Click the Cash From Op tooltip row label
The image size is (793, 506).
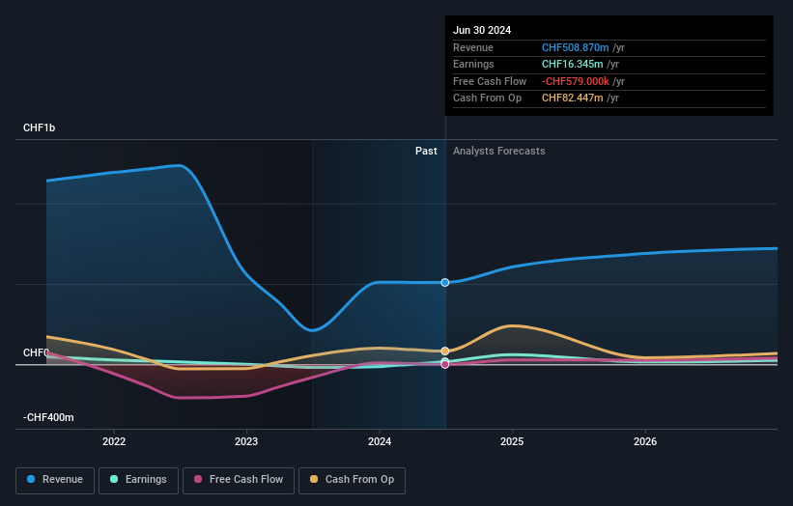point(487,98)
